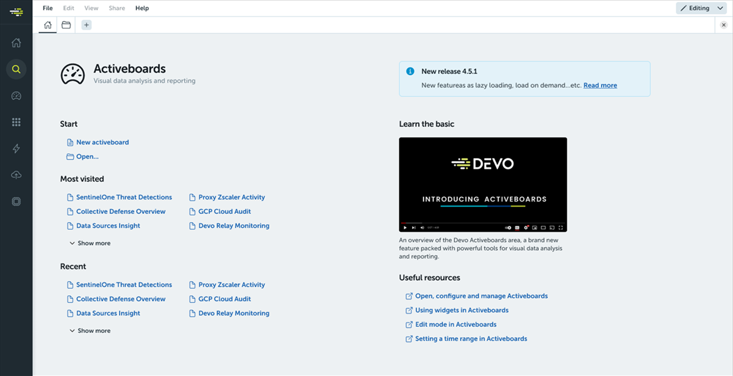Viewport: 733px width, 376px height.
Task: Open the Read more link in release banner
Action: tap(600, 85)
